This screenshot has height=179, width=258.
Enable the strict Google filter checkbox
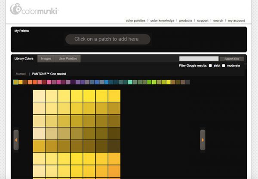[x=210, y=66]
